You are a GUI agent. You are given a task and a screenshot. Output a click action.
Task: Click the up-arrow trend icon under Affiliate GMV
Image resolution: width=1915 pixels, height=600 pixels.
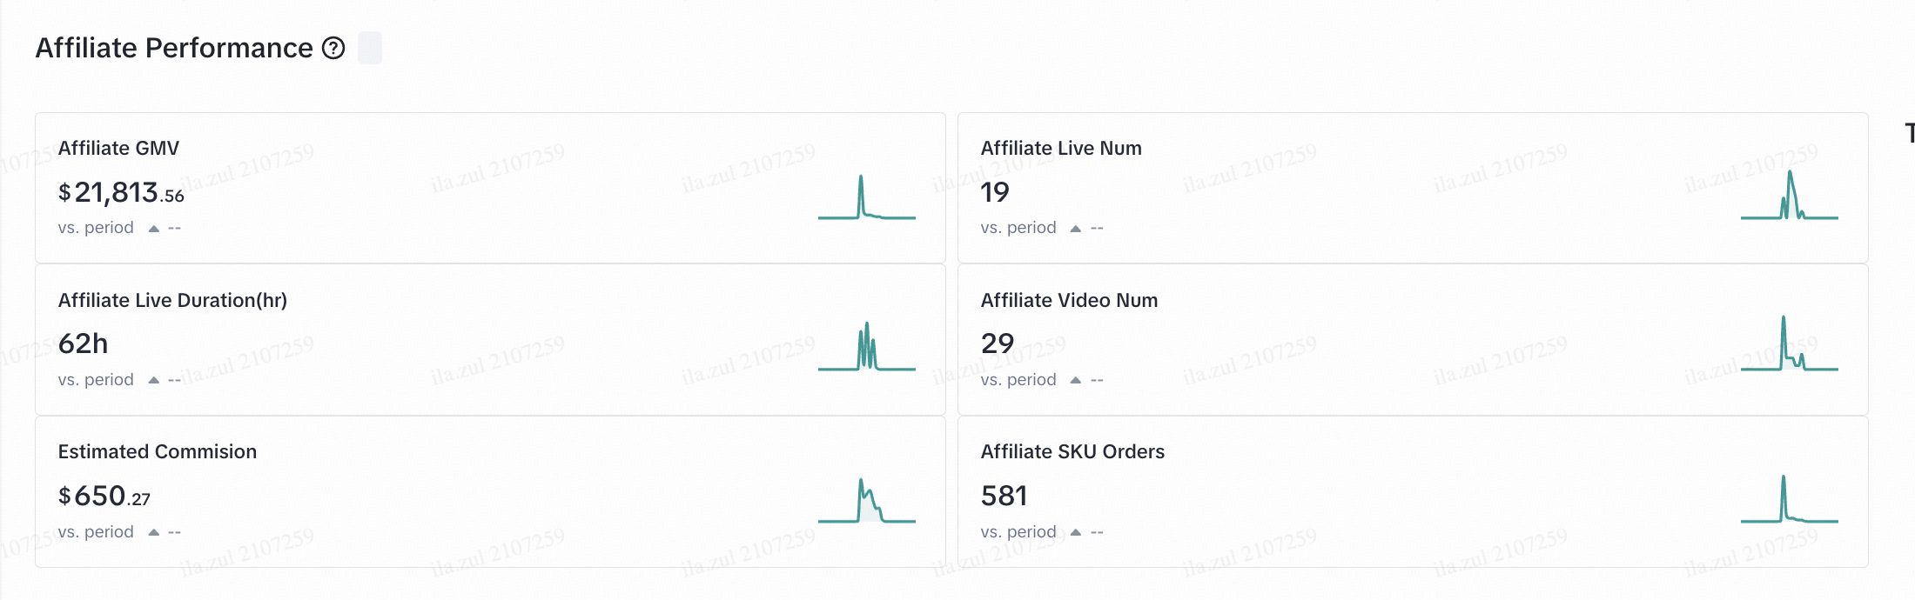click(154, 229)
